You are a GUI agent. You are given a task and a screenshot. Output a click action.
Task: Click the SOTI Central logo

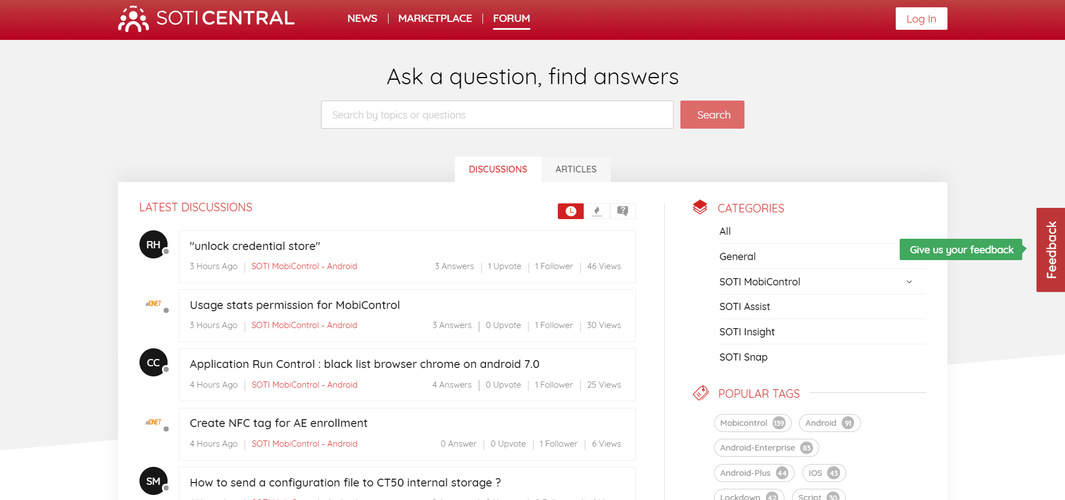pyautogui.click(x=206, y=19)
